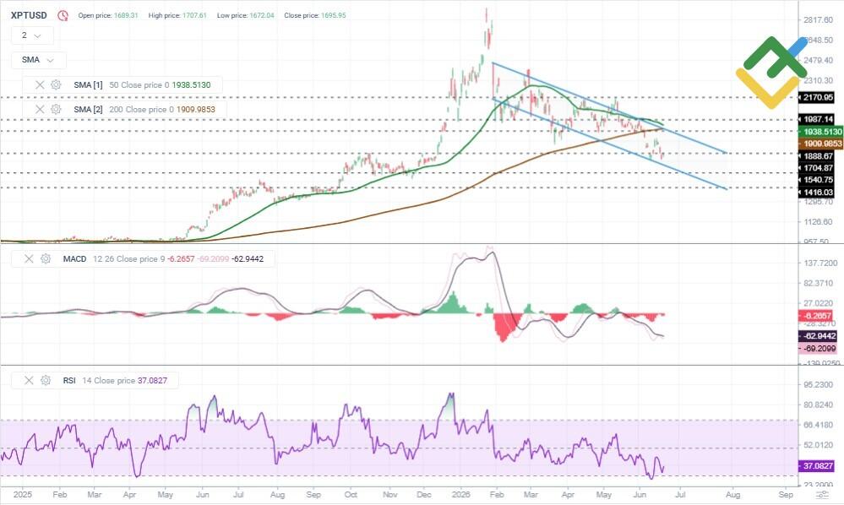Open the SMA indicator dropdown
The width and height of the screenshot is (844, 505).
click(39, 60)
